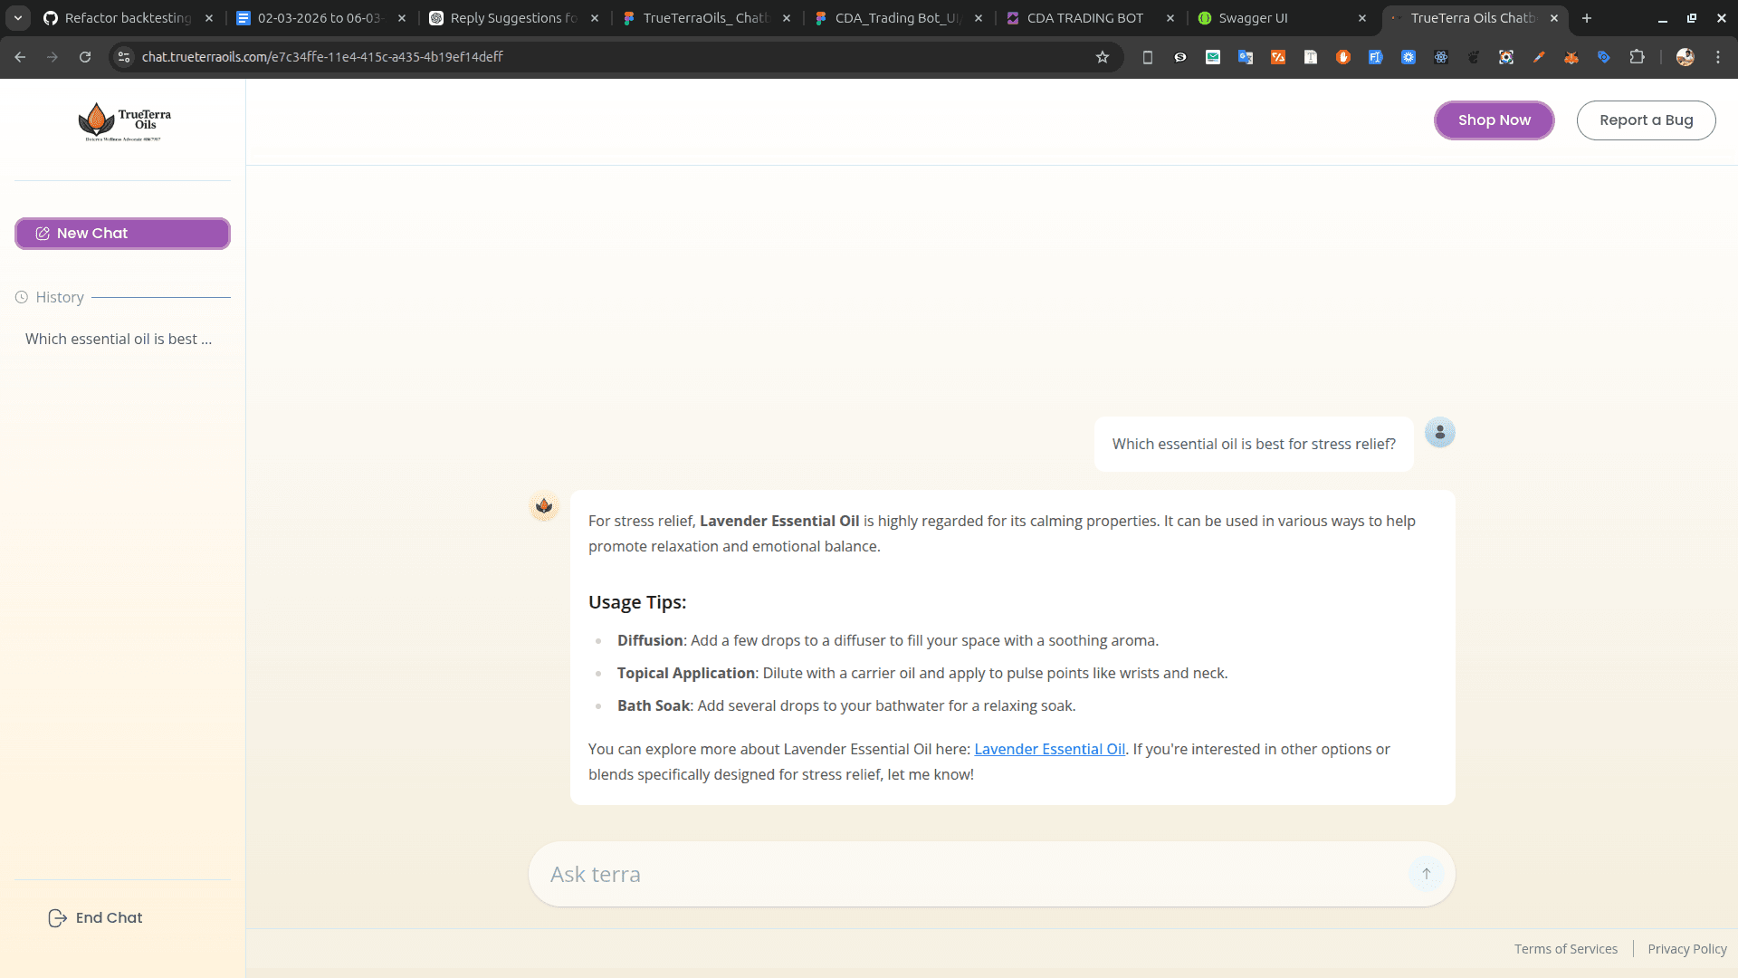Open the site information icon in address bar
The width and height of the screenshot is (1738, 978).
pyautogui.click(x=122, y=56)
